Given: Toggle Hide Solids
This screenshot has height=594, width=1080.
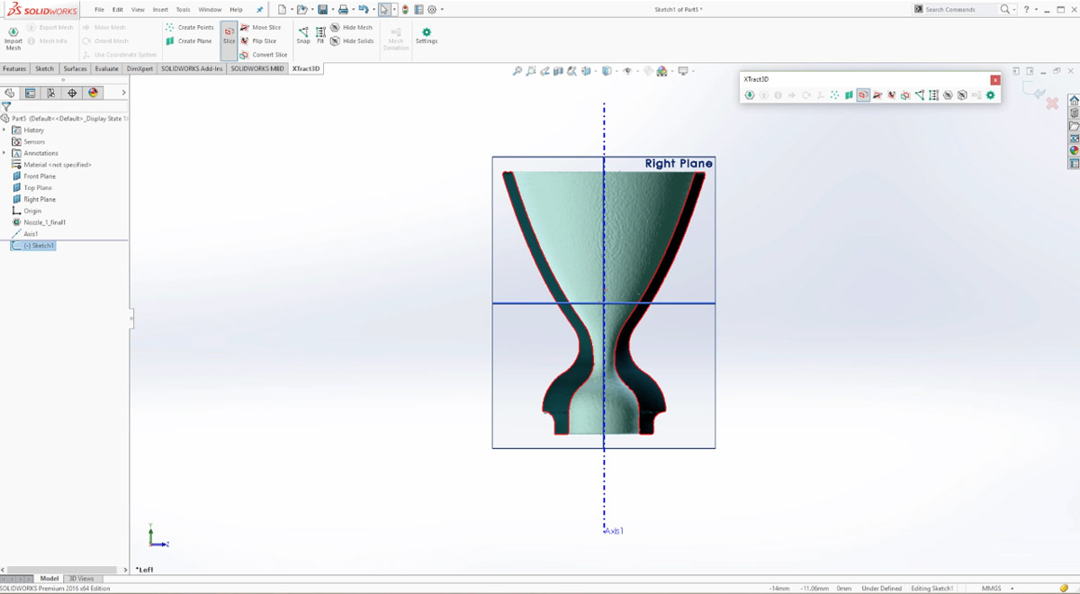Looking at the screenshot, I should [351, 40].
